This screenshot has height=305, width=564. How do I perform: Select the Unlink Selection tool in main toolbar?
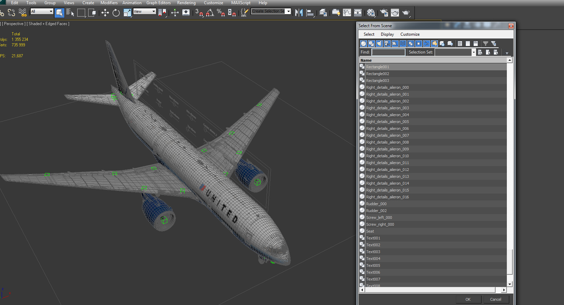11,13
